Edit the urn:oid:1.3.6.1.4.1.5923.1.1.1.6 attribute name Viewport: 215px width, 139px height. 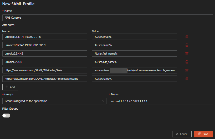click(x=45, y=37)
